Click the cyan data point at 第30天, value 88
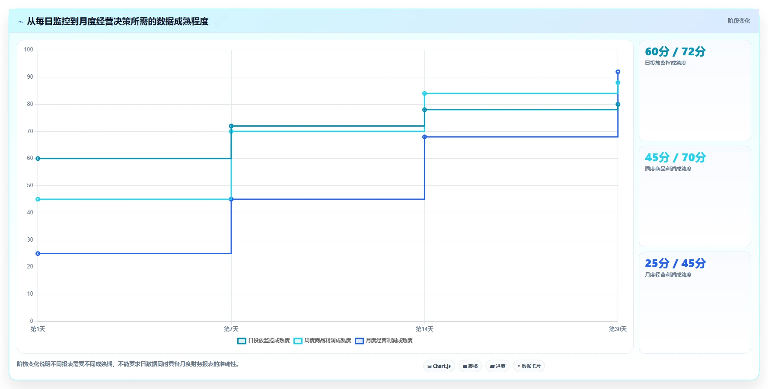The image size is (768, 389). click(x=618, y=83)
